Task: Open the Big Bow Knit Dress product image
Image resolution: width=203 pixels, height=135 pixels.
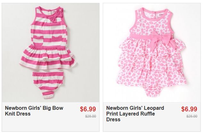Action: point(51,53)
